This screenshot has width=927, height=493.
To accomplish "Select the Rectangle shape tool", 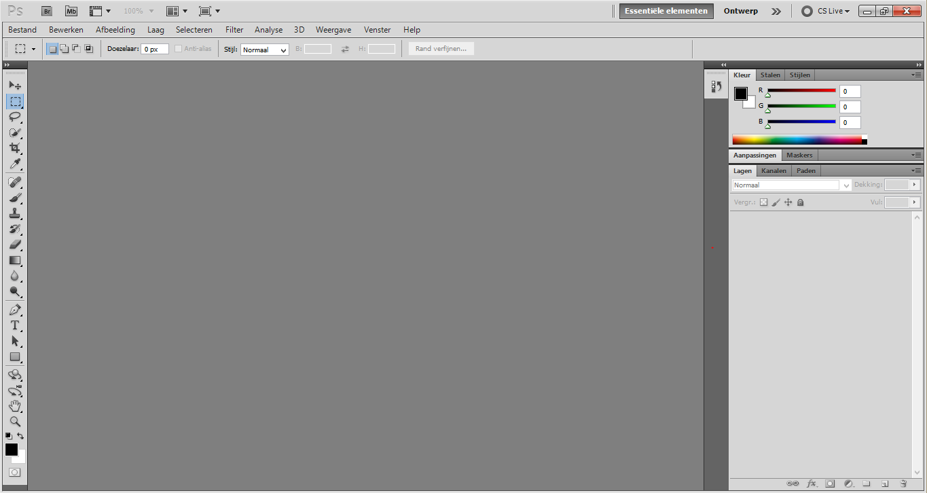I will [x=15, y=357].
